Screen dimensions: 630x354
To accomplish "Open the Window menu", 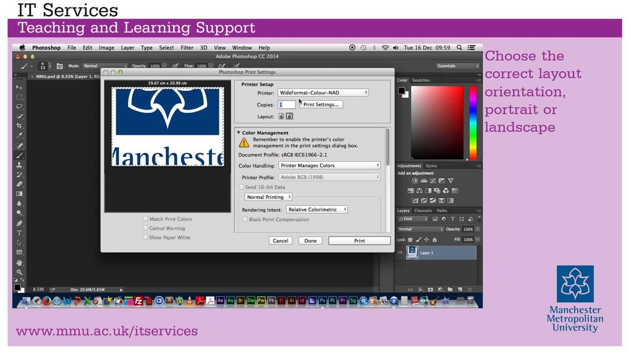I will 242,48.
